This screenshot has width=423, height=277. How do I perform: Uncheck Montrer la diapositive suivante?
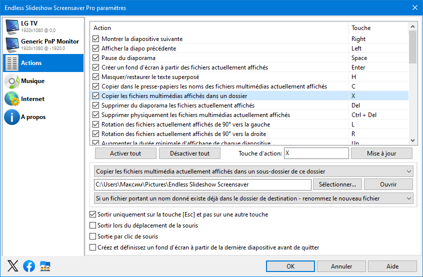96,39
